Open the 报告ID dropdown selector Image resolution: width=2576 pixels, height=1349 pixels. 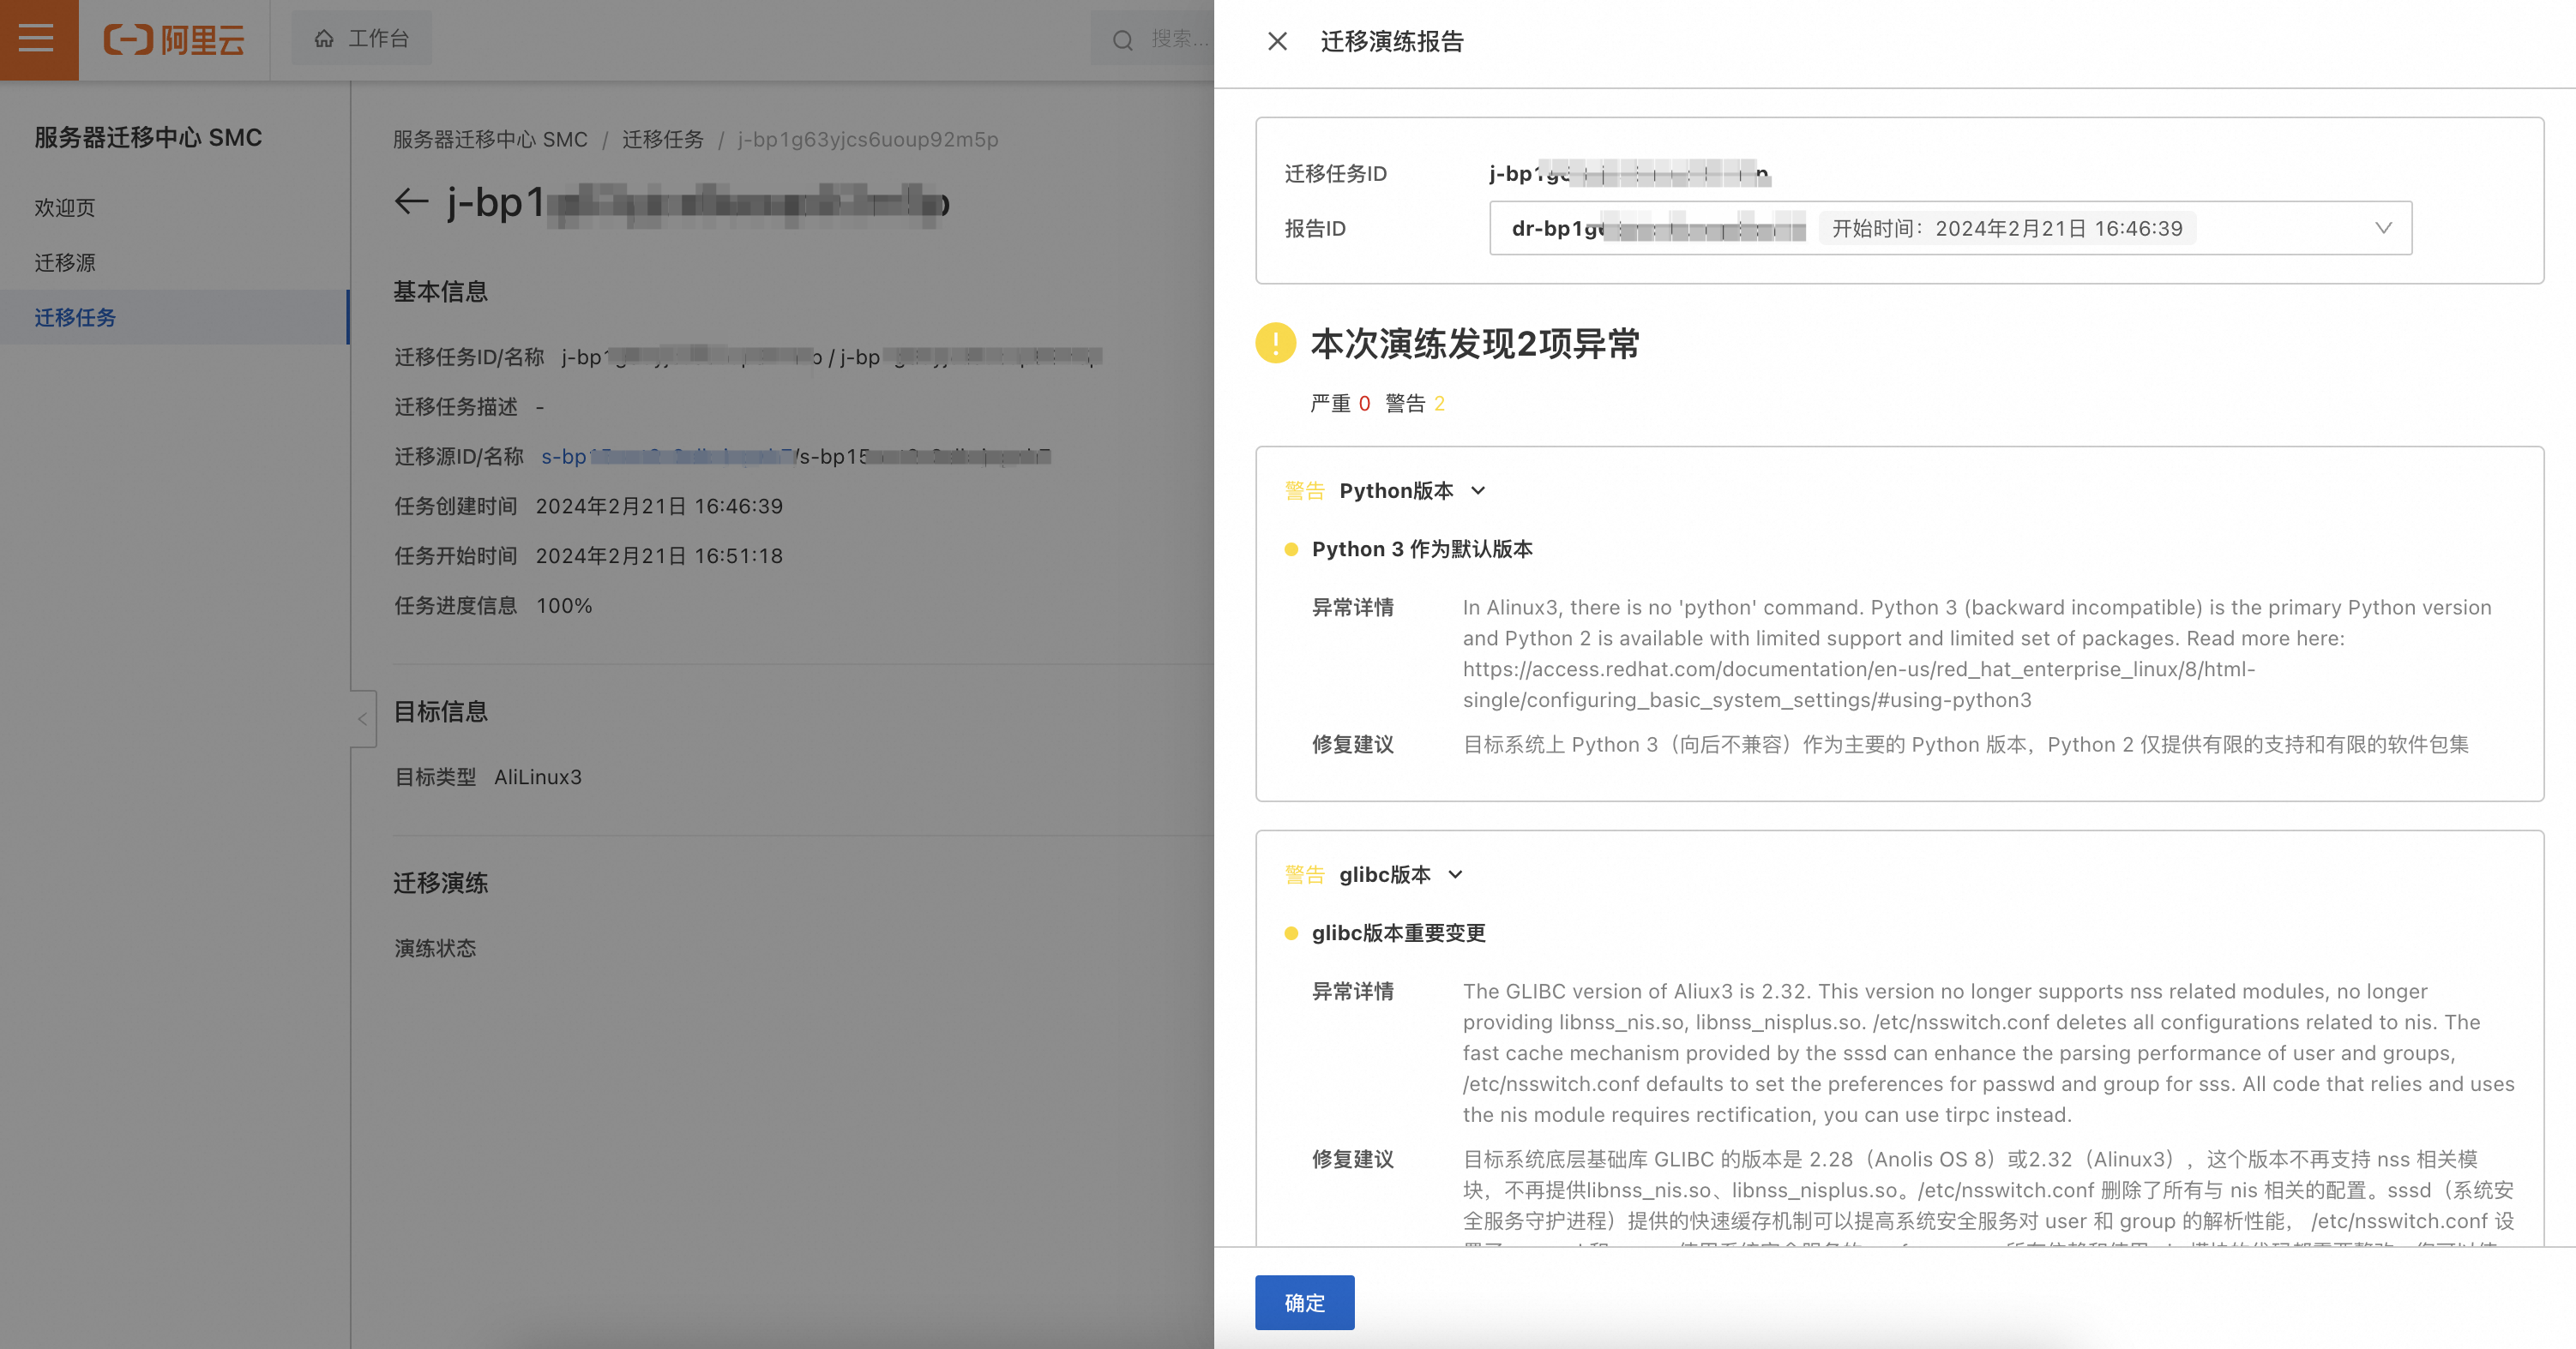click(1950, 228)
